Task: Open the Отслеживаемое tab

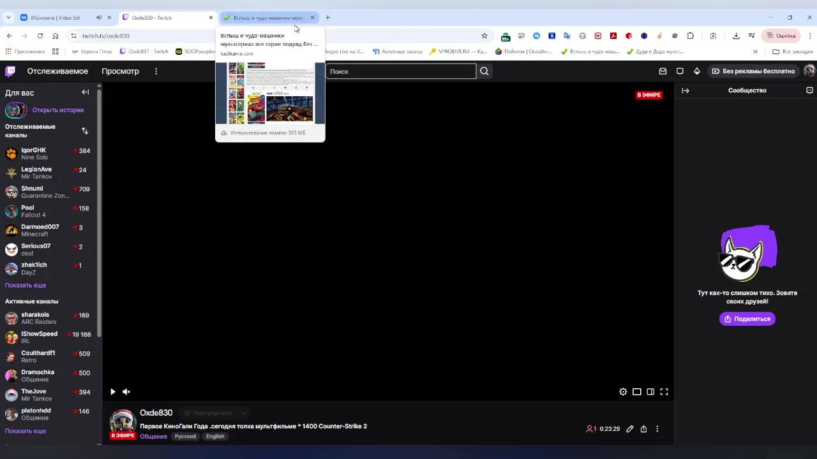Action: [57, 71]
